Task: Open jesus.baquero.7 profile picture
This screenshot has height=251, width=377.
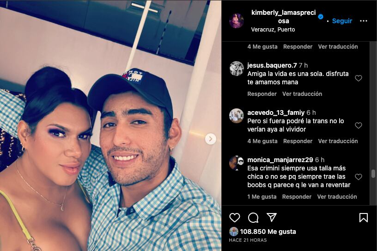Action: click(x=237, y=69)
